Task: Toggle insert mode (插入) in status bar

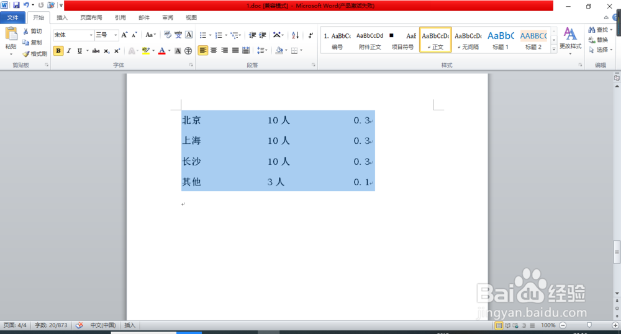Action: (x=130, y=325)
